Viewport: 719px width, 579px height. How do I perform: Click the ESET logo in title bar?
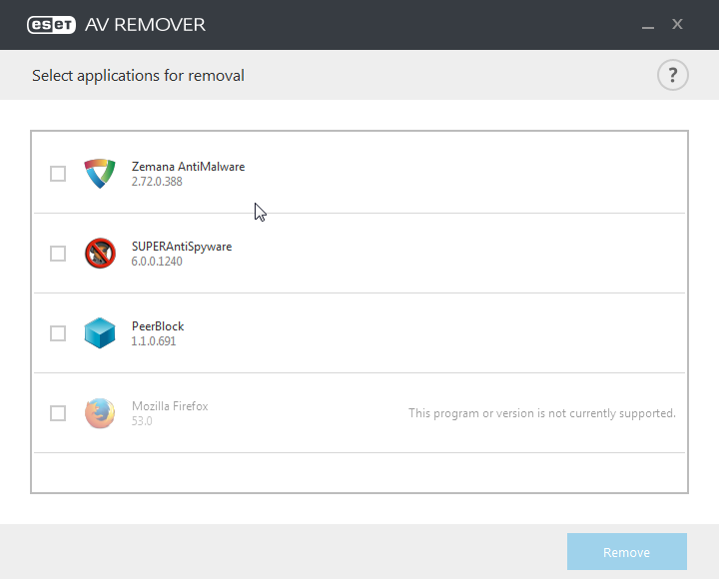(51, 25)
